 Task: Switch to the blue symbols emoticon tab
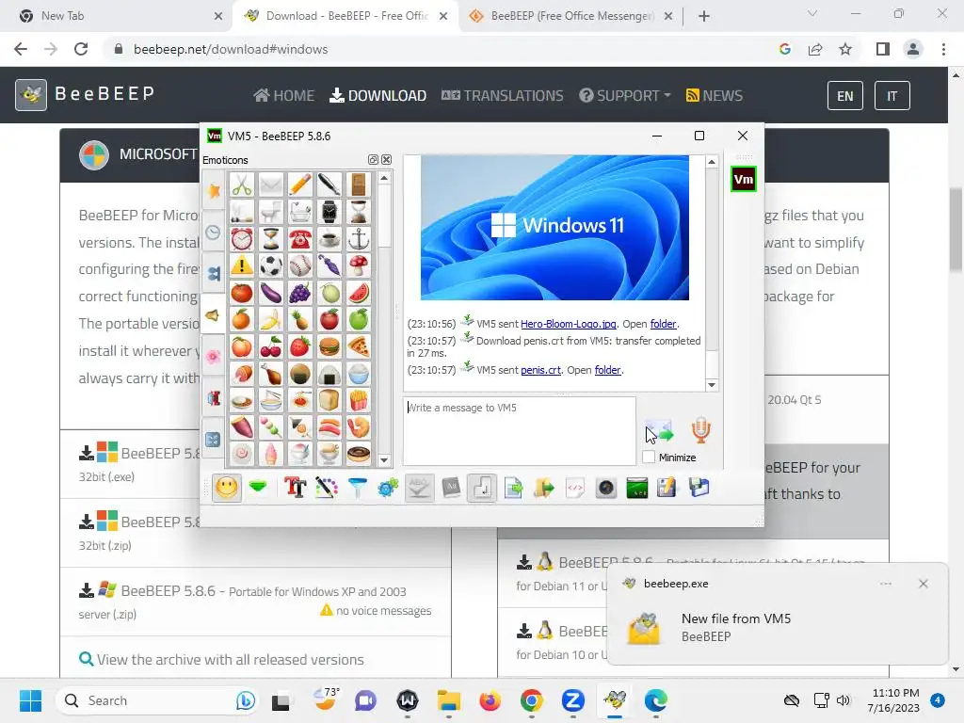click(x=214, y=439)
